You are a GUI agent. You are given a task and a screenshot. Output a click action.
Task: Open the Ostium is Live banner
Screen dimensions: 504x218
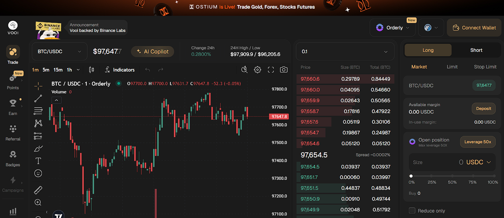(x=252, y=7)
